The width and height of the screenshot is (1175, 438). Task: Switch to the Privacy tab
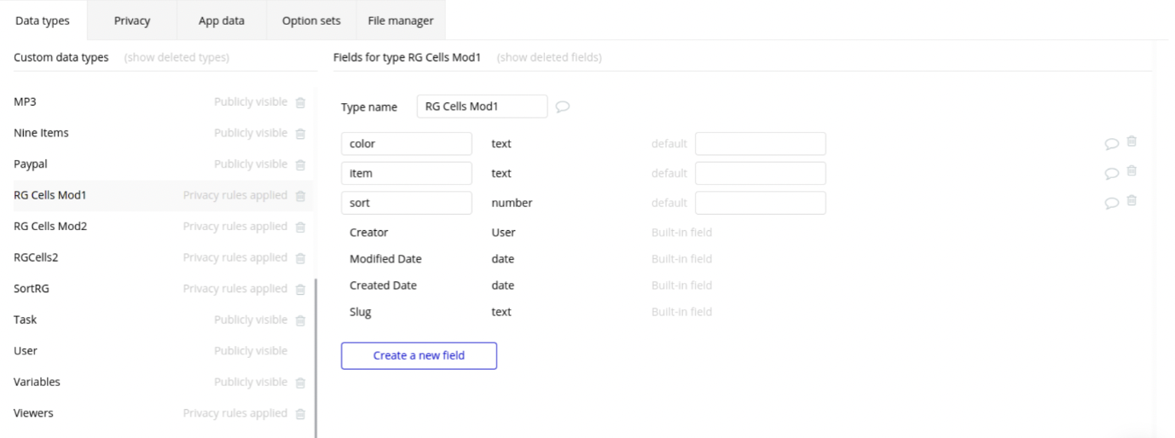click(132, 21)
